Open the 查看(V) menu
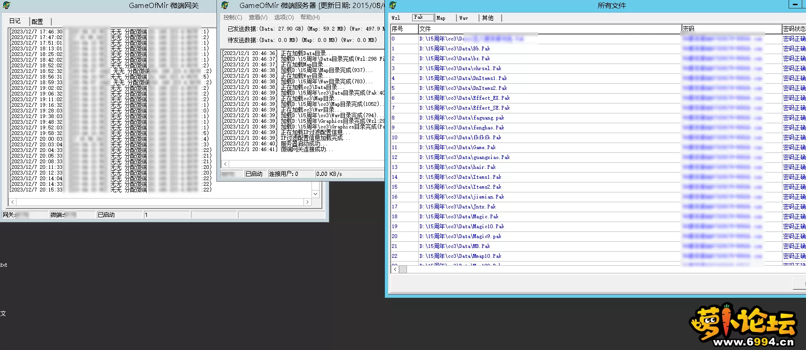 pyautogui.click(x=258, y=17)
